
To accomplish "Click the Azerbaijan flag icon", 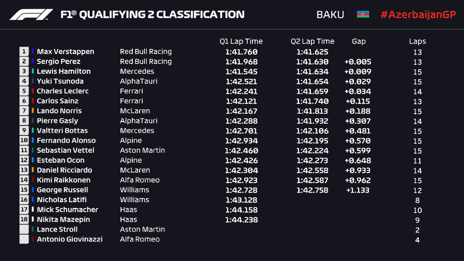I will (x=363, y=14).
